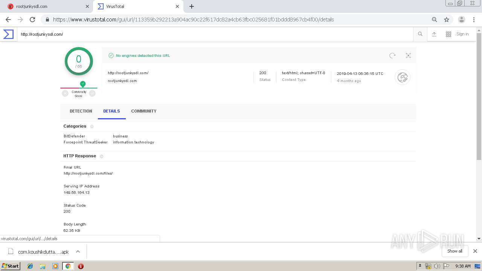Click the Forcepoint ThreatSeeker category row
Screen dimensions: 482x271
pos(109,142)
